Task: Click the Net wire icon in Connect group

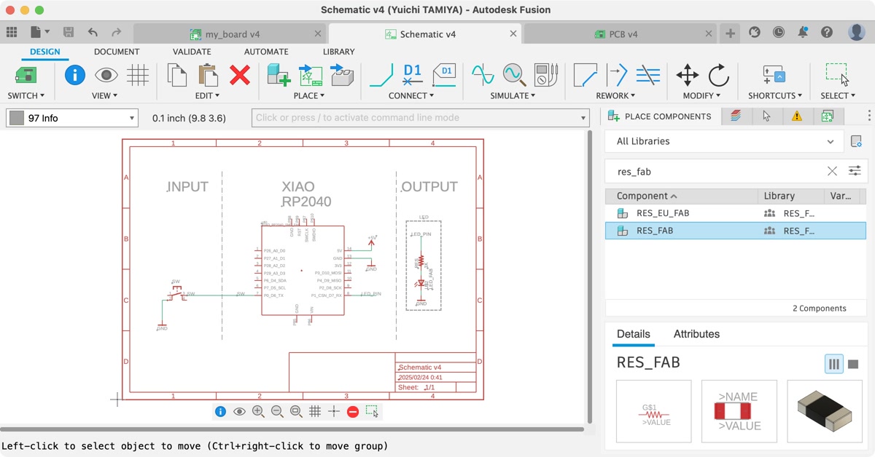Action: click(x=381, y=75)
